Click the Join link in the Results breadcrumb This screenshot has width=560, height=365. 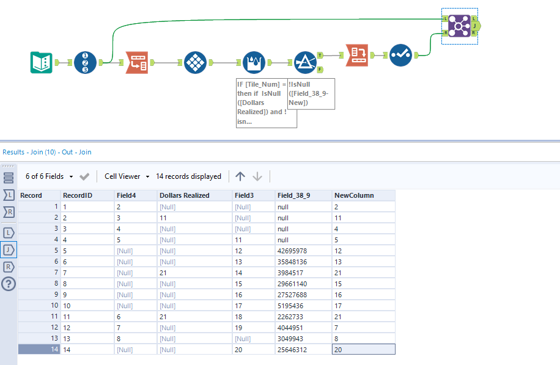click(x=86, y=152)
